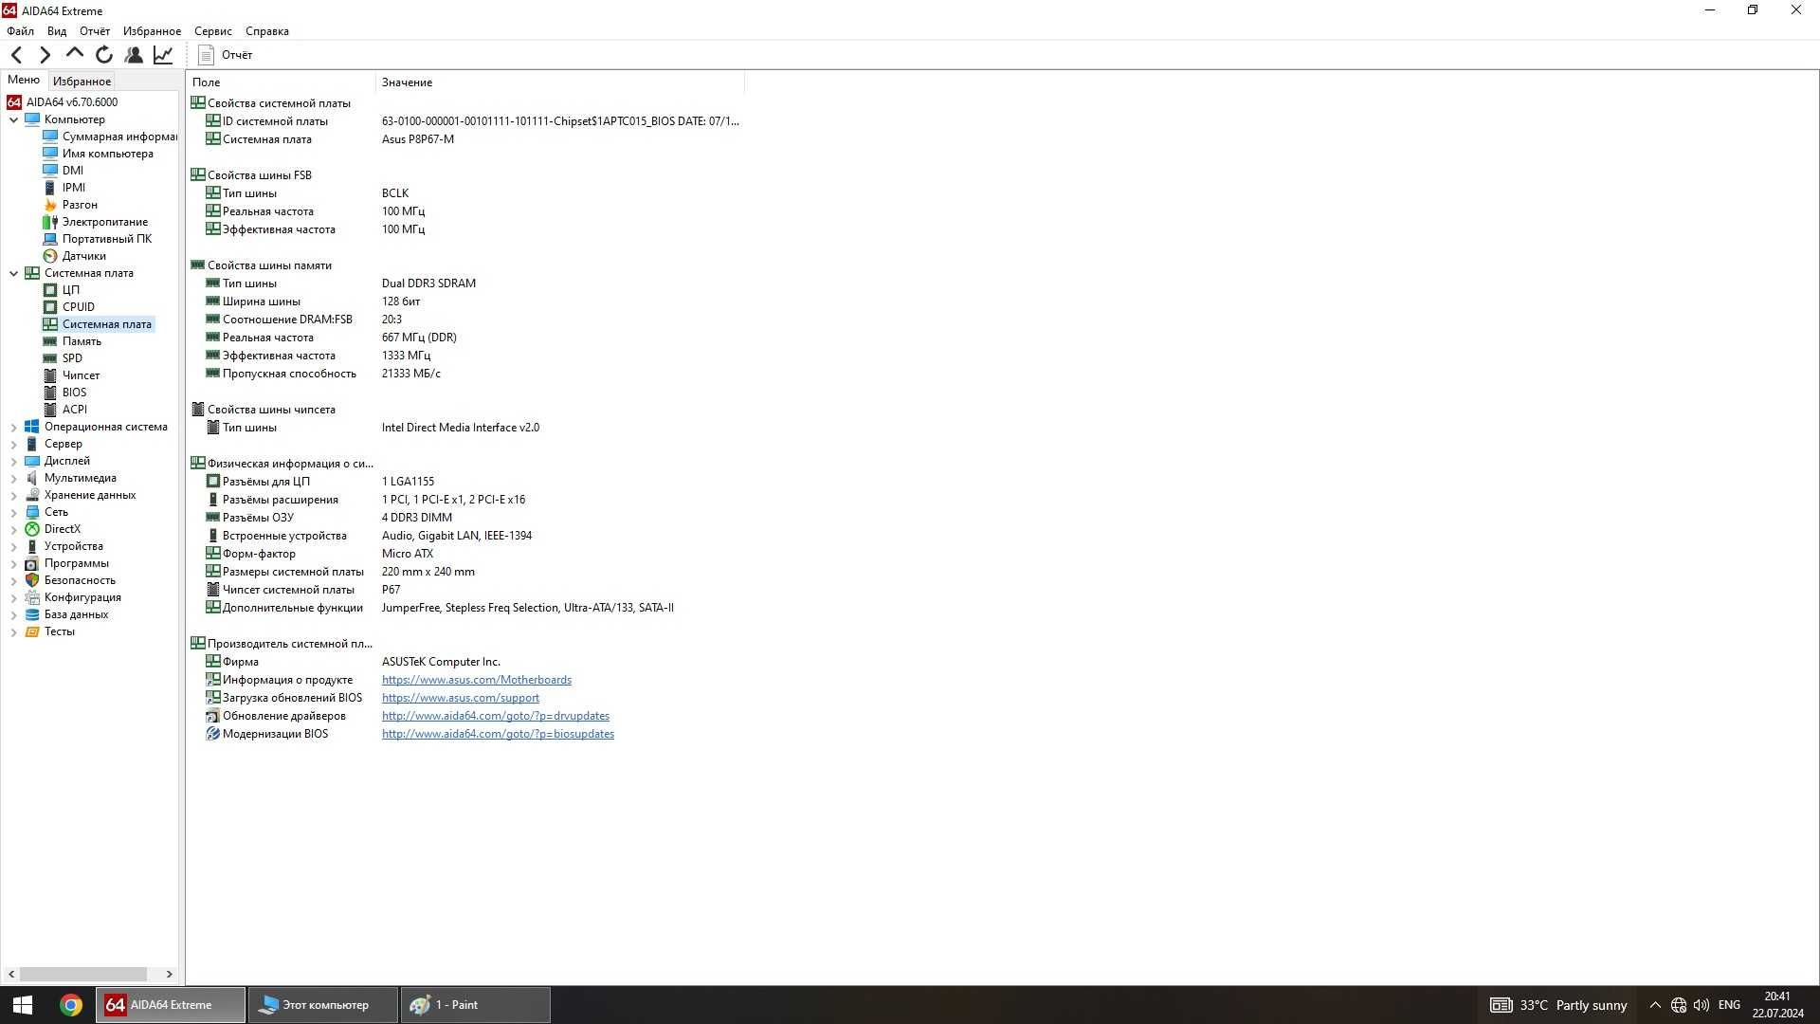
Task: Click the Отчёт report button in the toolbar
Action: (x=226, y=55)
